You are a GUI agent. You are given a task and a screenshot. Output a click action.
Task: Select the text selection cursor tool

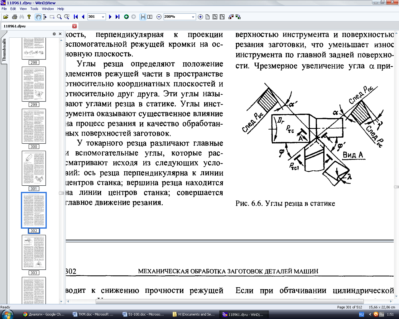45,17
